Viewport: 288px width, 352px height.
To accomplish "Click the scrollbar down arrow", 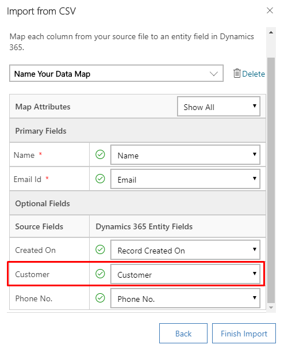I will [271, 308].
